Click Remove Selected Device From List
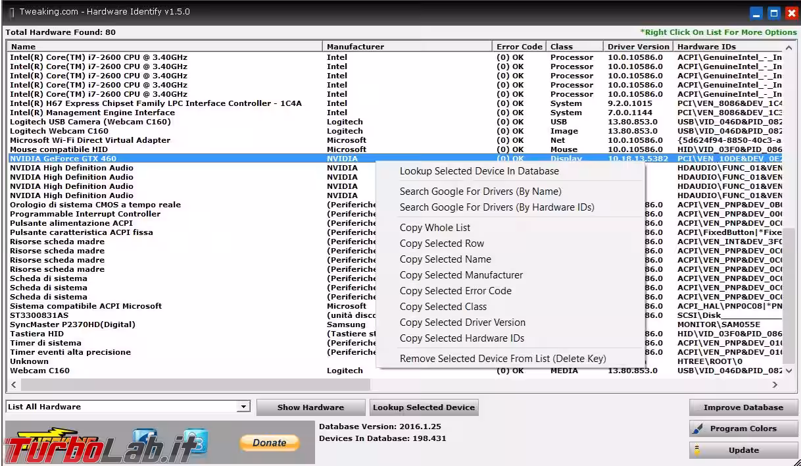Image resolution: width=801 pixels, height=466 pixels. point(502,359)
